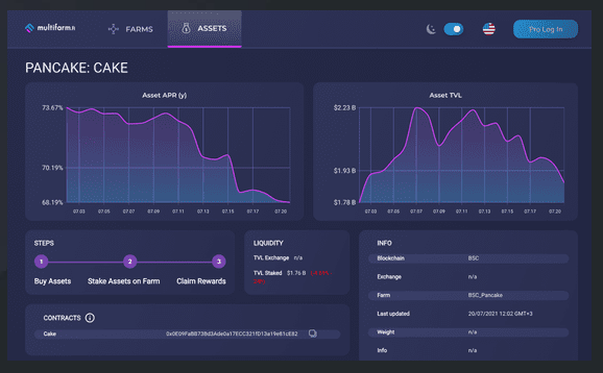Viewport: 603px width, 373px height.
Task: Click the Claim Rewards step label
Action: click(201, 281)
